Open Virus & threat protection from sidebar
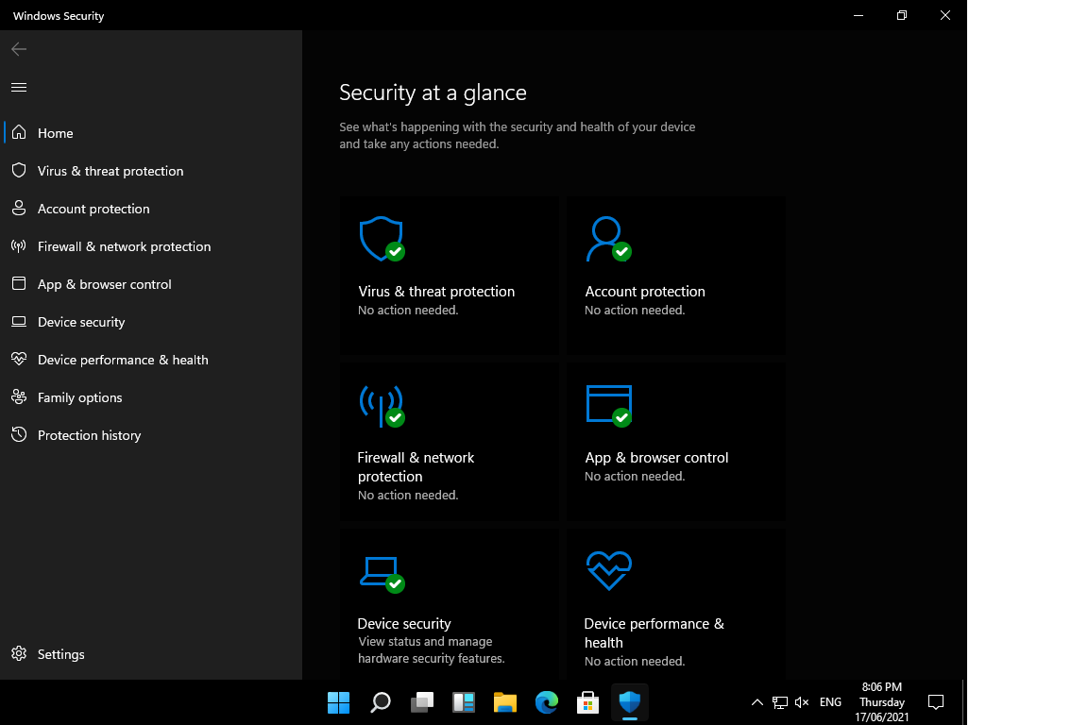Image resolution: width=1088 pixels, height=725 pixels. (x=151, y=171)
